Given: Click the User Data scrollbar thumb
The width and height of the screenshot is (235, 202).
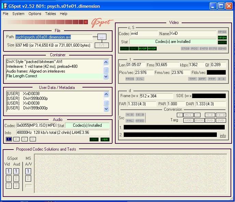Looking at the screenshot, I should point(106,103).
